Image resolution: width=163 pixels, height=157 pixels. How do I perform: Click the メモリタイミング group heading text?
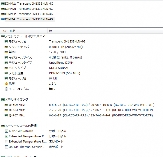pyautogui.click(x=17, y=99)
